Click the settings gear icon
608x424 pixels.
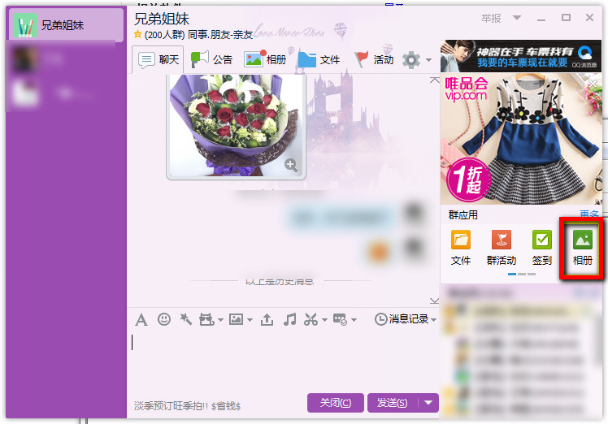411,60
